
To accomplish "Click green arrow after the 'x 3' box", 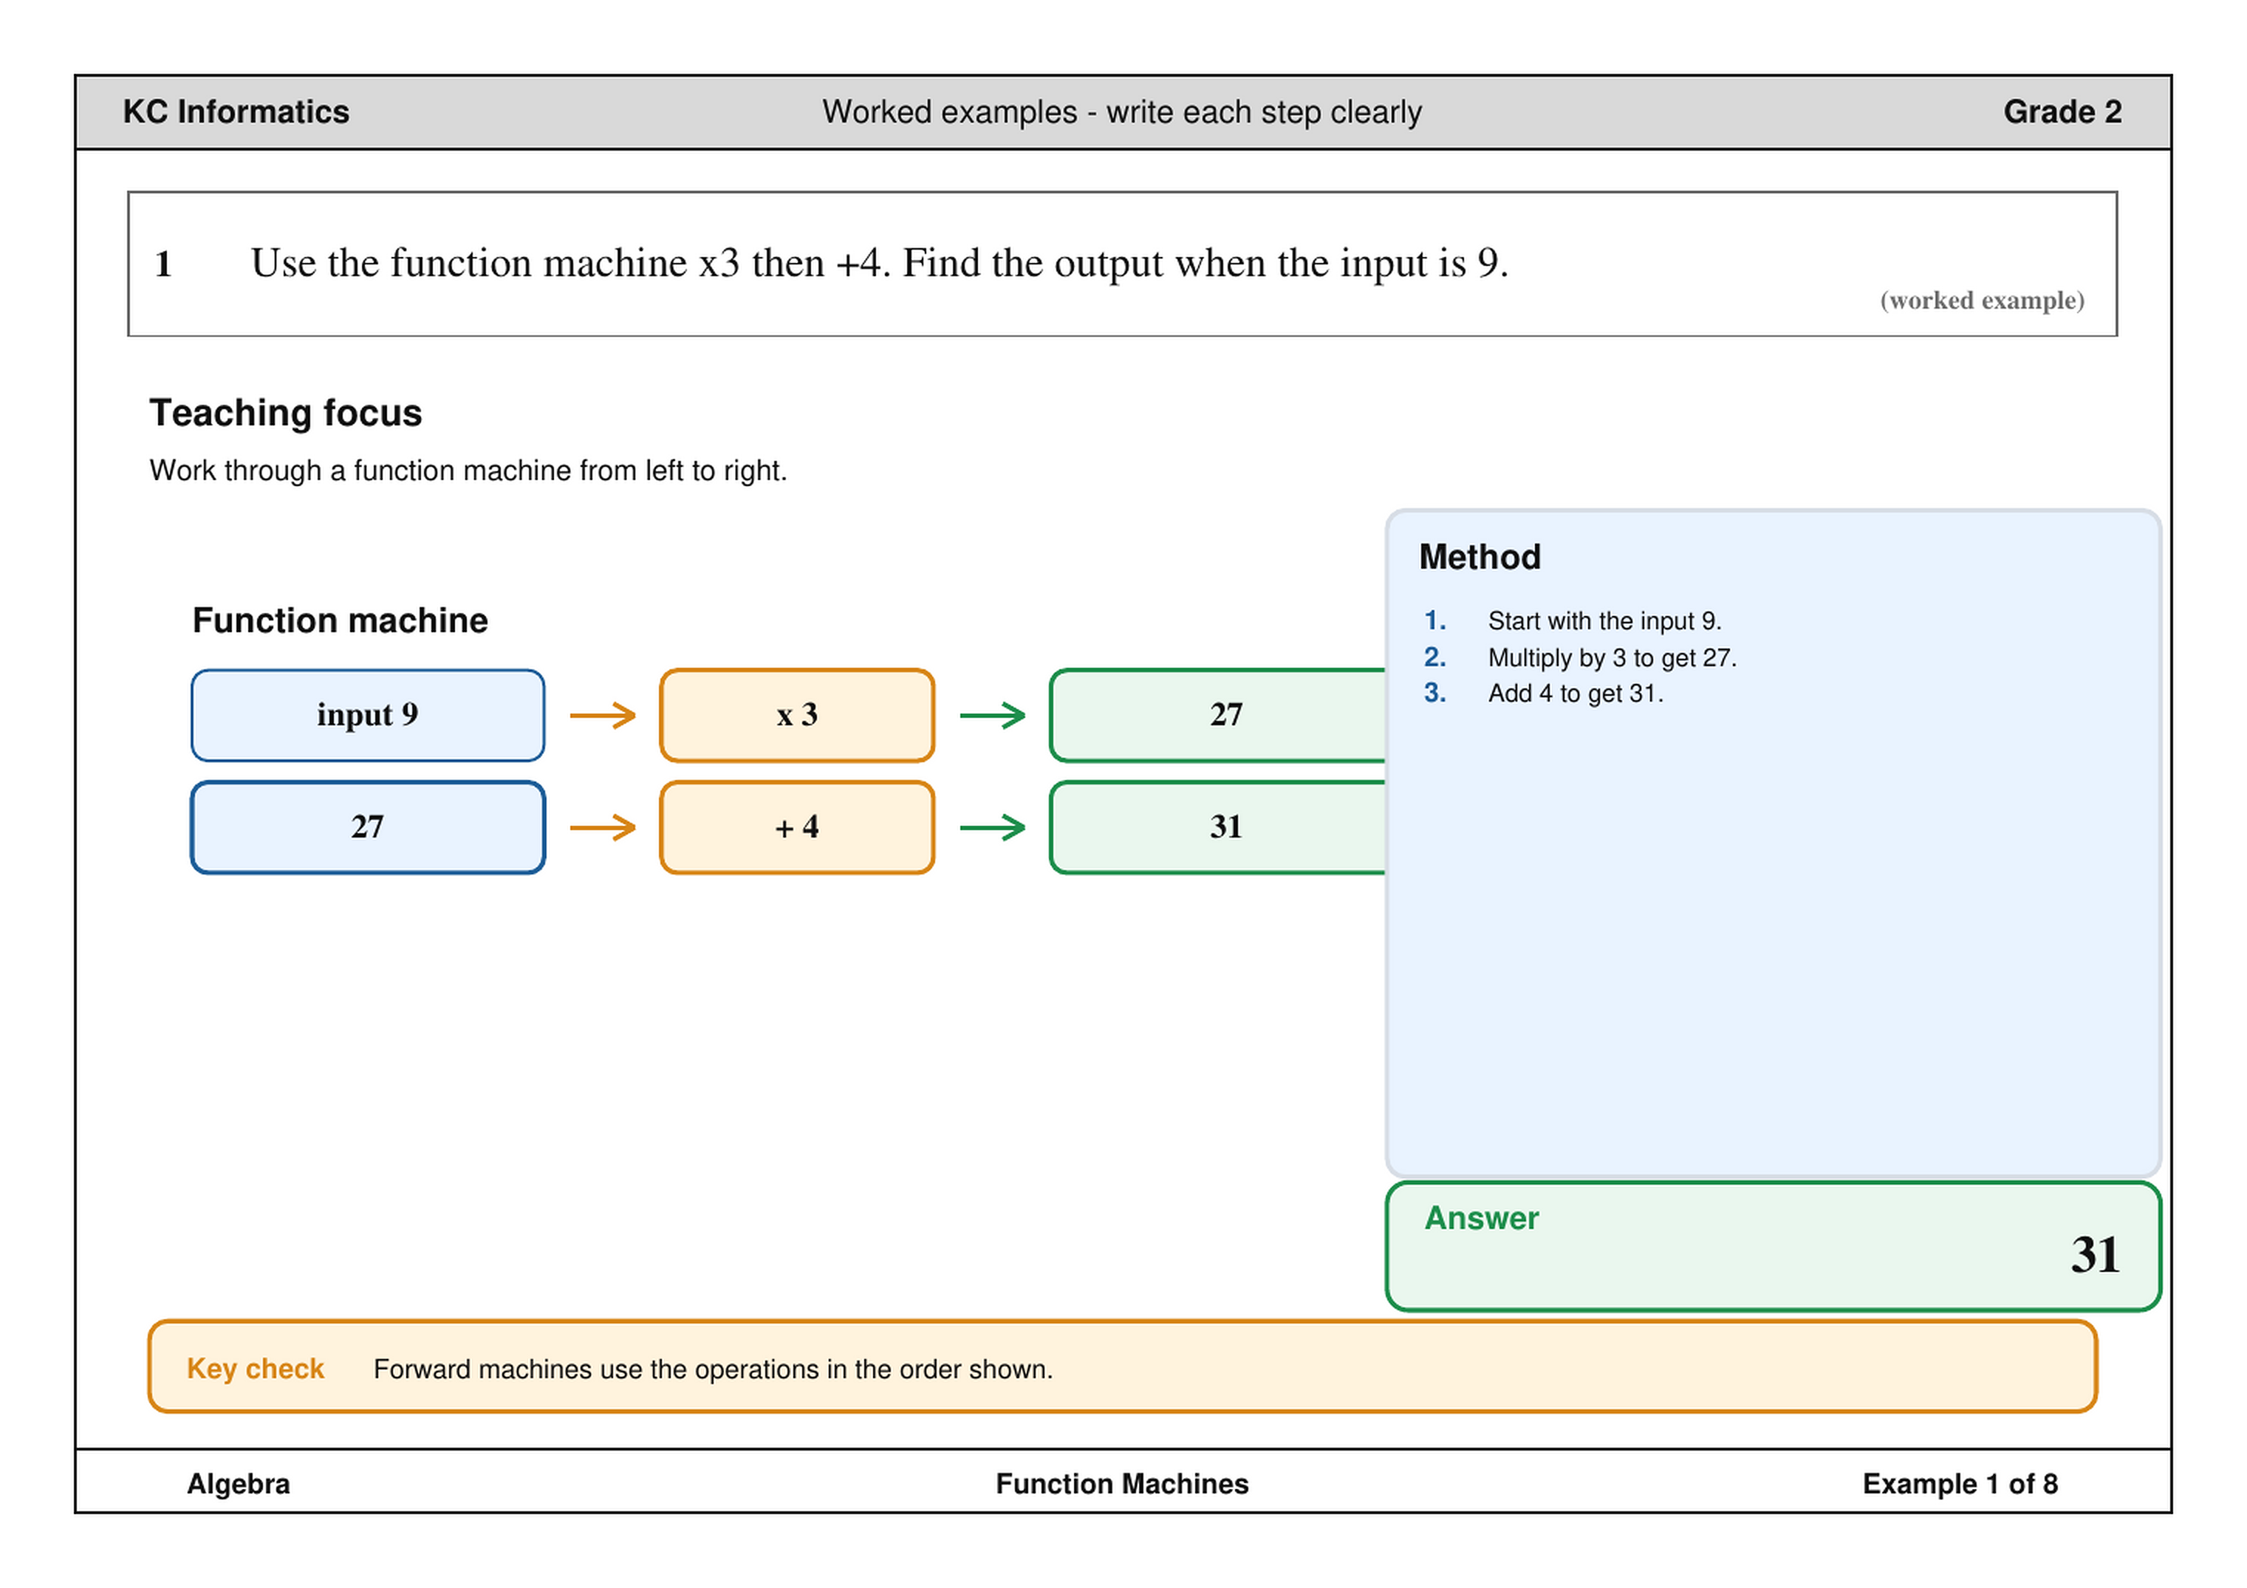I will tap(992, 715).
